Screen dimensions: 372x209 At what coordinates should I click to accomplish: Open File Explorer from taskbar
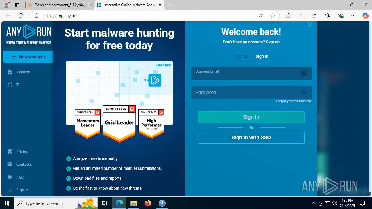coord(134,203)
